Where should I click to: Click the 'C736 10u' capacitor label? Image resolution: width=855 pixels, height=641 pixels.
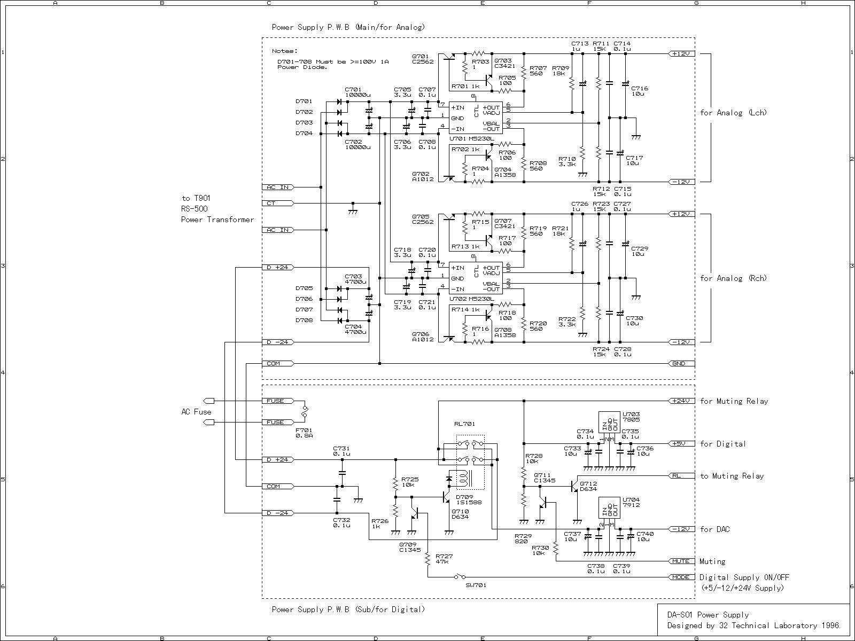[x=645, y=451]
